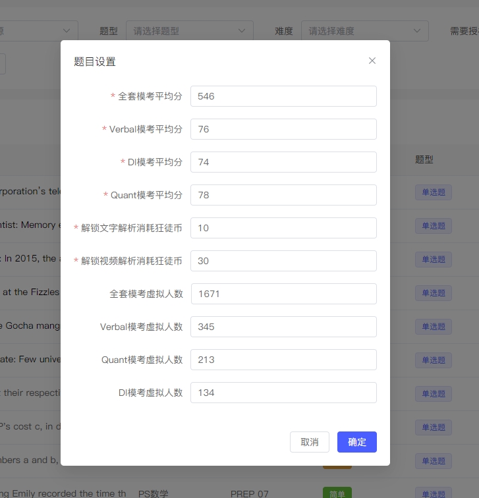Click the PS数学 cell in bottom row

click(x=154, y=493)
